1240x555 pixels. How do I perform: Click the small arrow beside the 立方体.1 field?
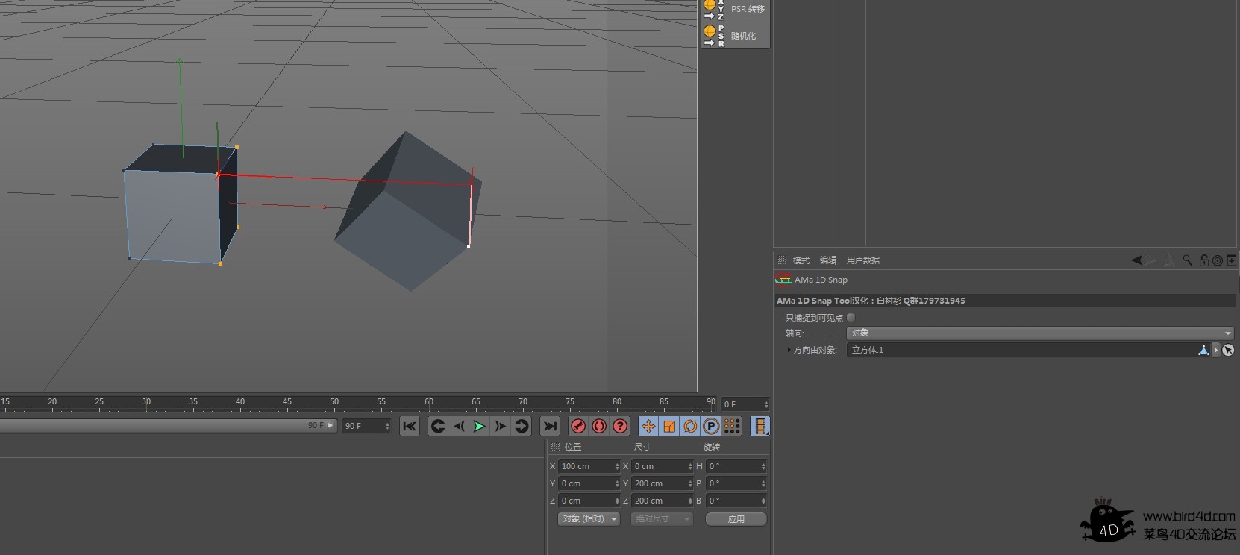point(1216,350)
